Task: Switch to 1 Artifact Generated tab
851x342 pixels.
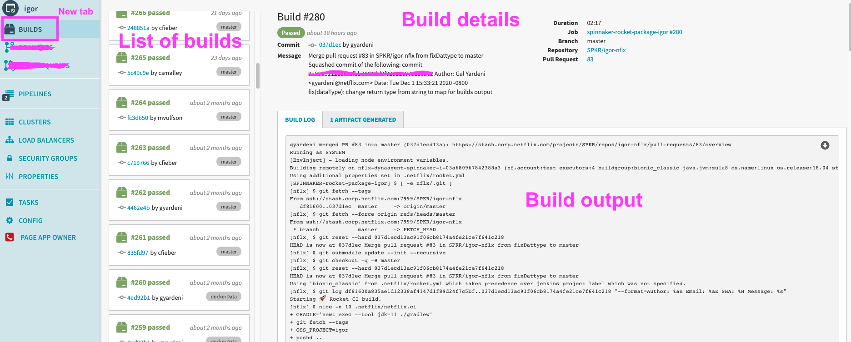Action: tap(363, 120)
